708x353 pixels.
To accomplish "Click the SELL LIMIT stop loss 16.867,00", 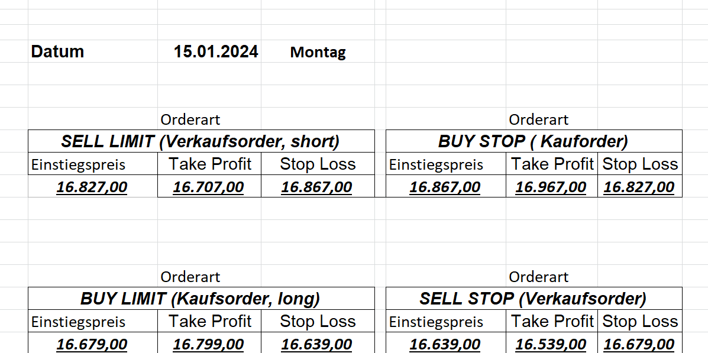I will pyautogui.click(x=316, y=187).
